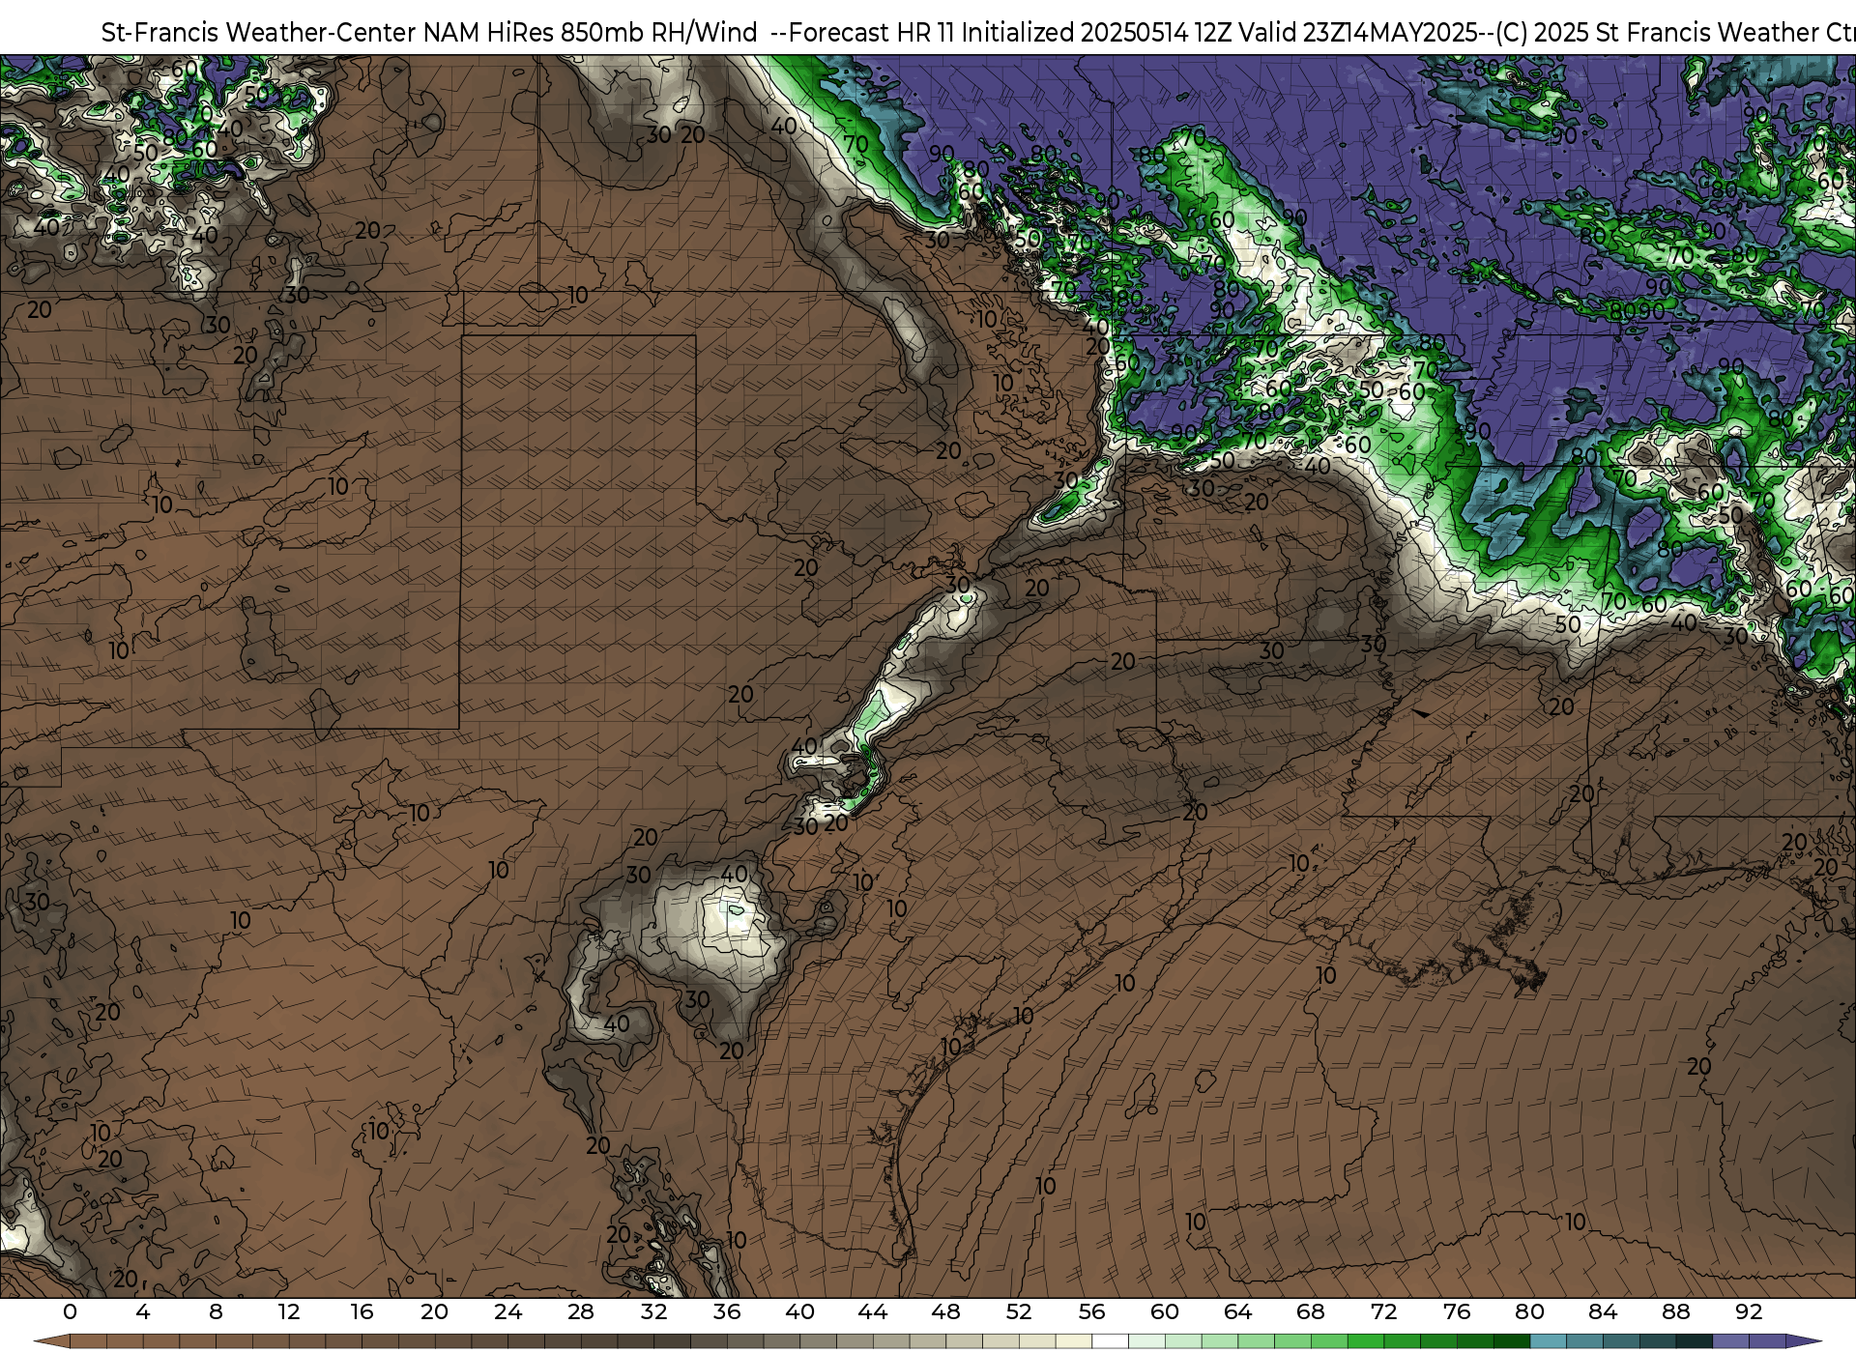Image resolution: width=1856 pixels, height=1353 pixels.
Task: Click "Initialized 20250514 12Z" in the header
Action: coord(1096,32)
